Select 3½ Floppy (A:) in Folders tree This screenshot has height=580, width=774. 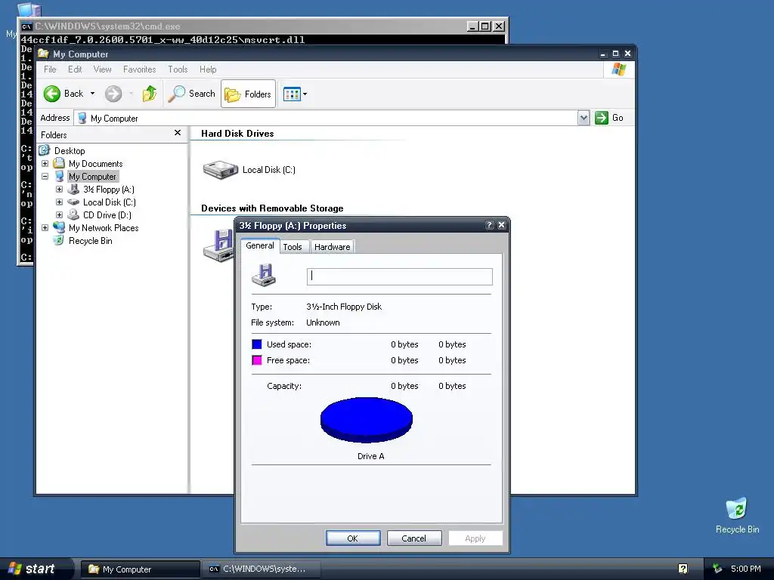[x=109, y=190]
